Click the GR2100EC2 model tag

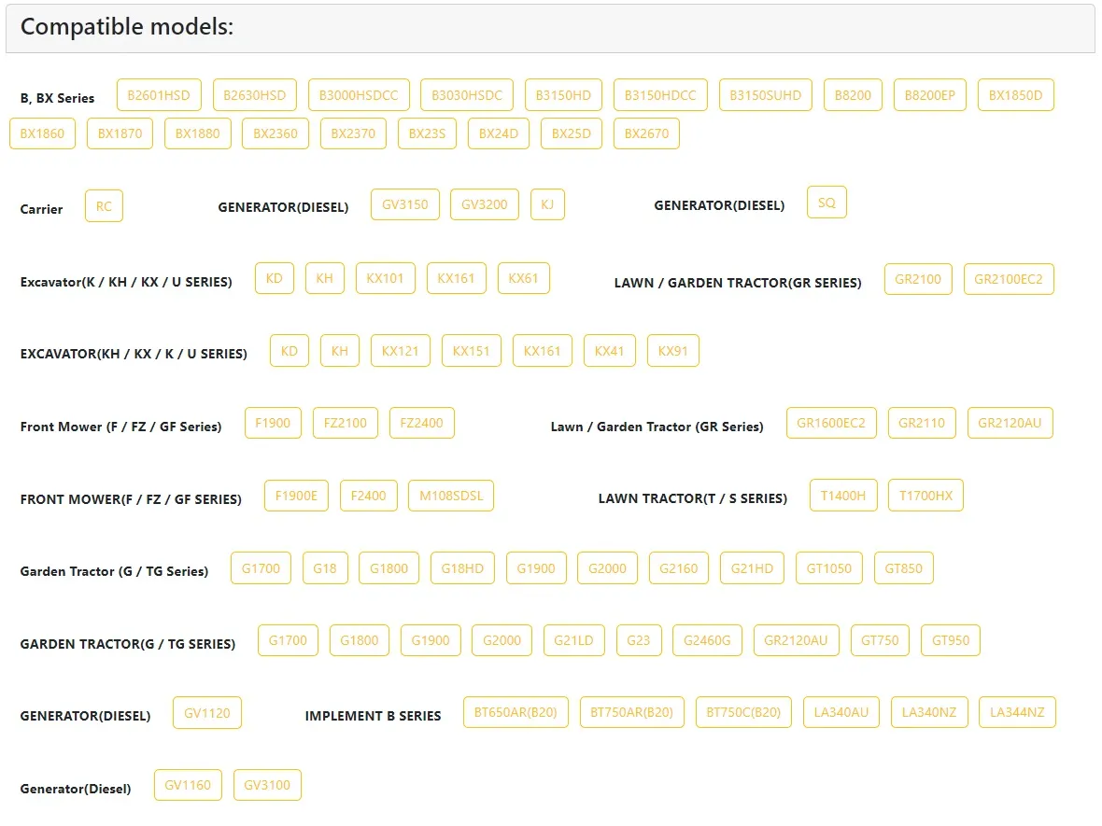point(1009,279)
